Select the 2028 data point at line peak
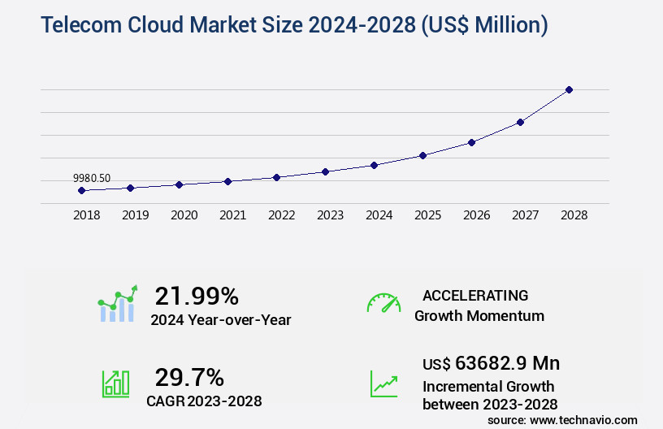This screenshot has height=429, width=663. tap(569, 89)
